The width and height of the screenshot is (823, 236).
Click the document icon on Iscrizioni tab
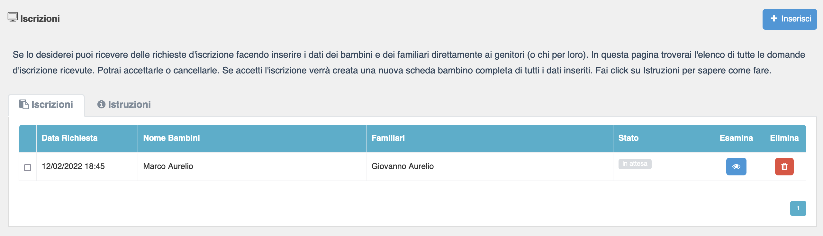[x=24, y=104]
